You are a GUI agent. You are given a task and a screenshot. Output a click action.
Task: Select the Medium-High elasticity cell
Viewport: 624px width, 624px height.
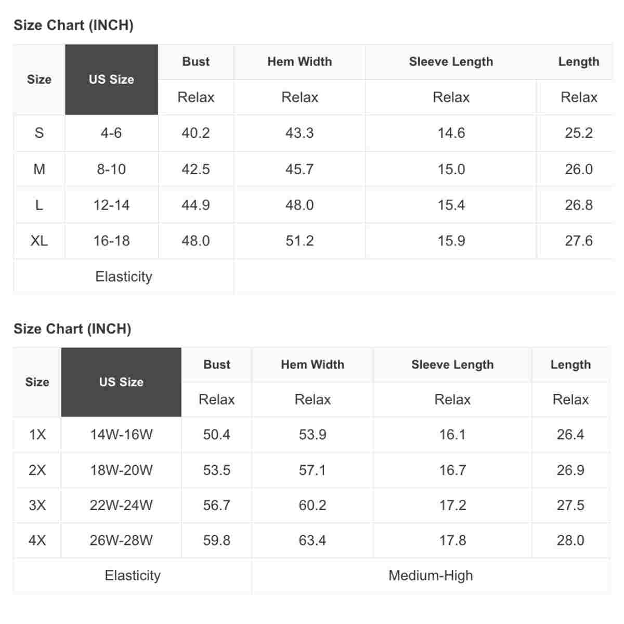pos(431,576)
